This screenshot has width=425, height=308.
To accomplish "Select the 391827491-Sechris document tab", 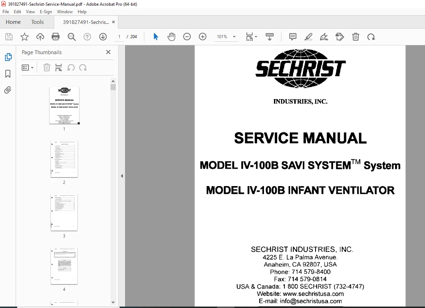I will [86, 22].
